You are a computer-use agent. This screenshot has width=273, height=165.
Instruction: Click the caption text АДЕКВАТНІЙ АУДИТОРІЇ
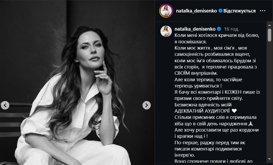click(202, 111)
